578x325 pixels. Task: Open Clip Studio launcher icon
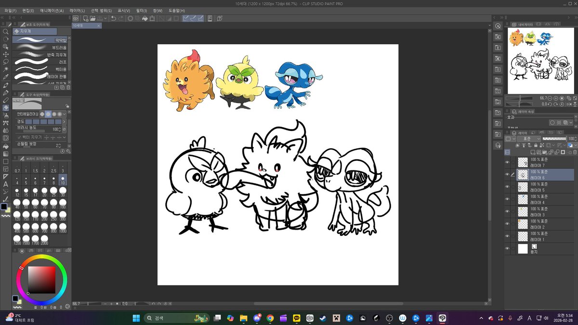76,18
